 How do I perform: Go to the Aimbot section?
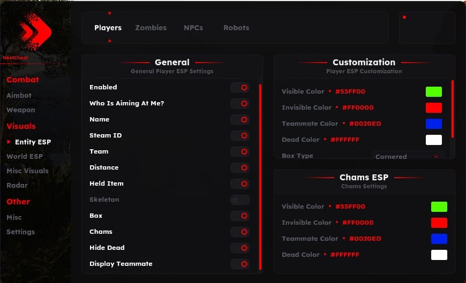19,95
